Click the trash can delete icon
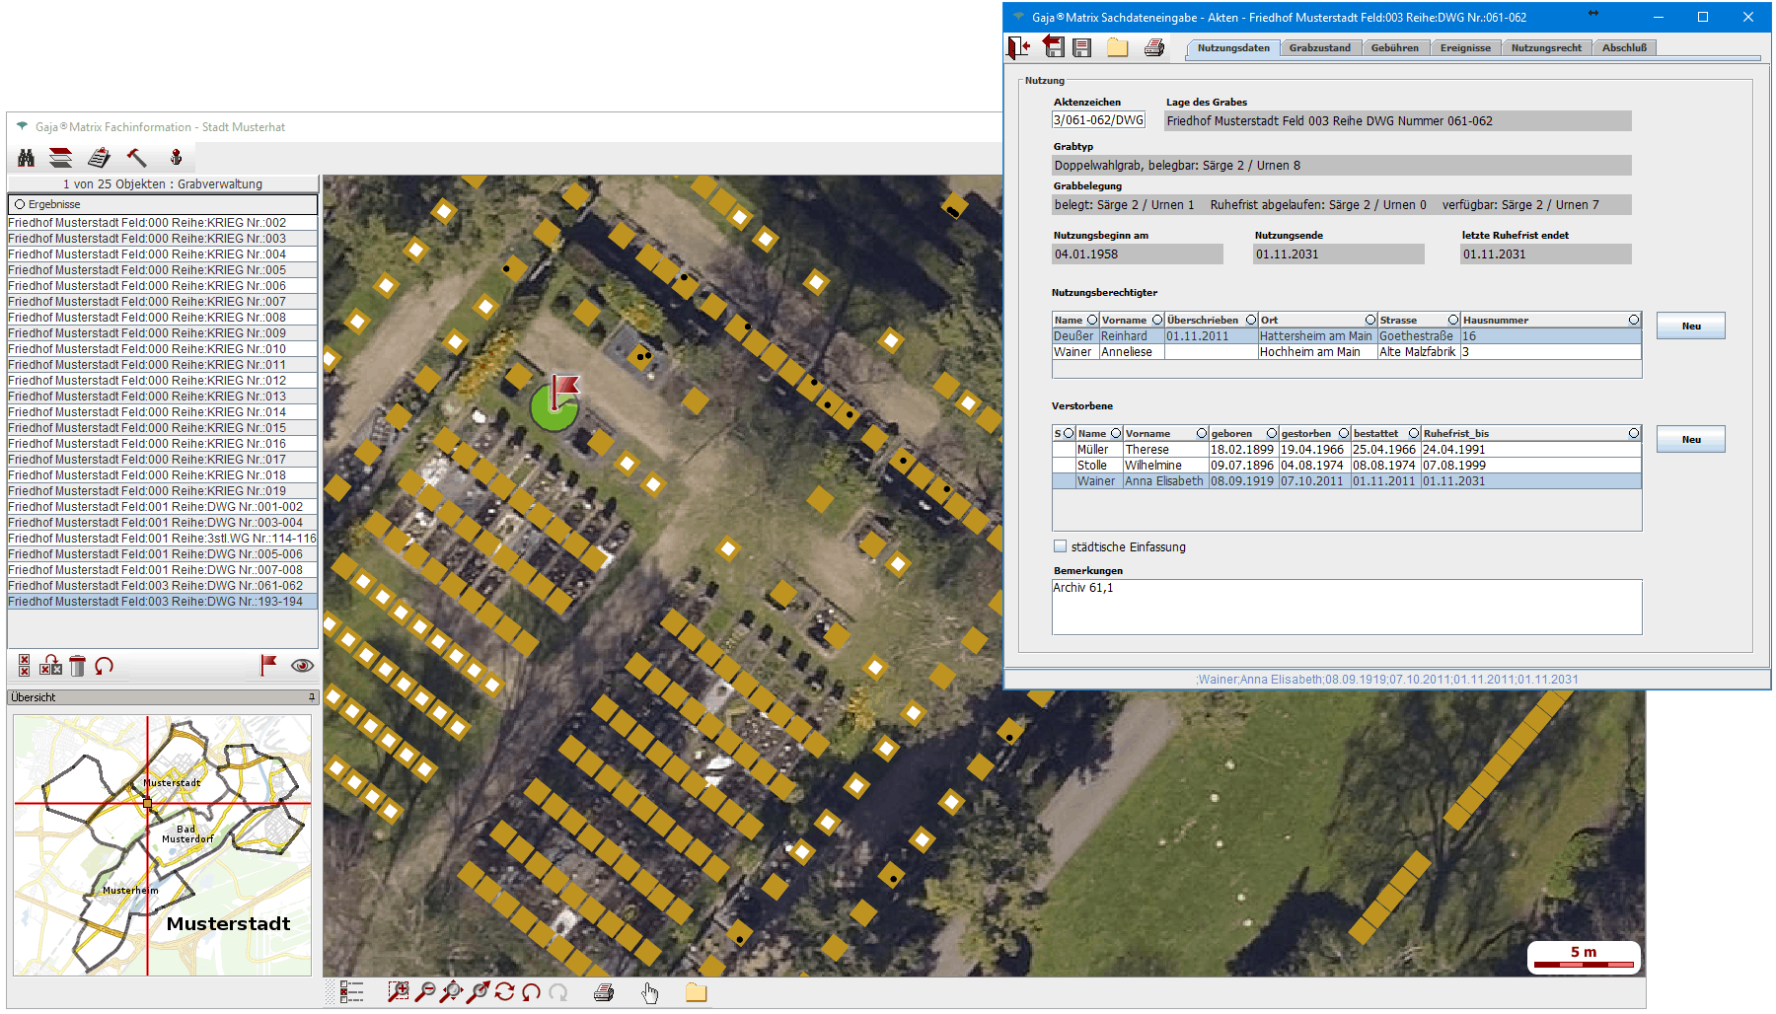 [77, 667]
